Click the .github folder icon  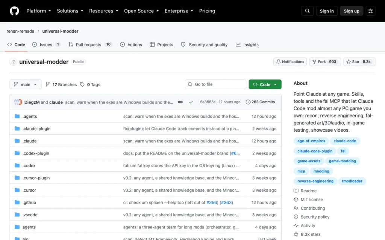point(17,202)
